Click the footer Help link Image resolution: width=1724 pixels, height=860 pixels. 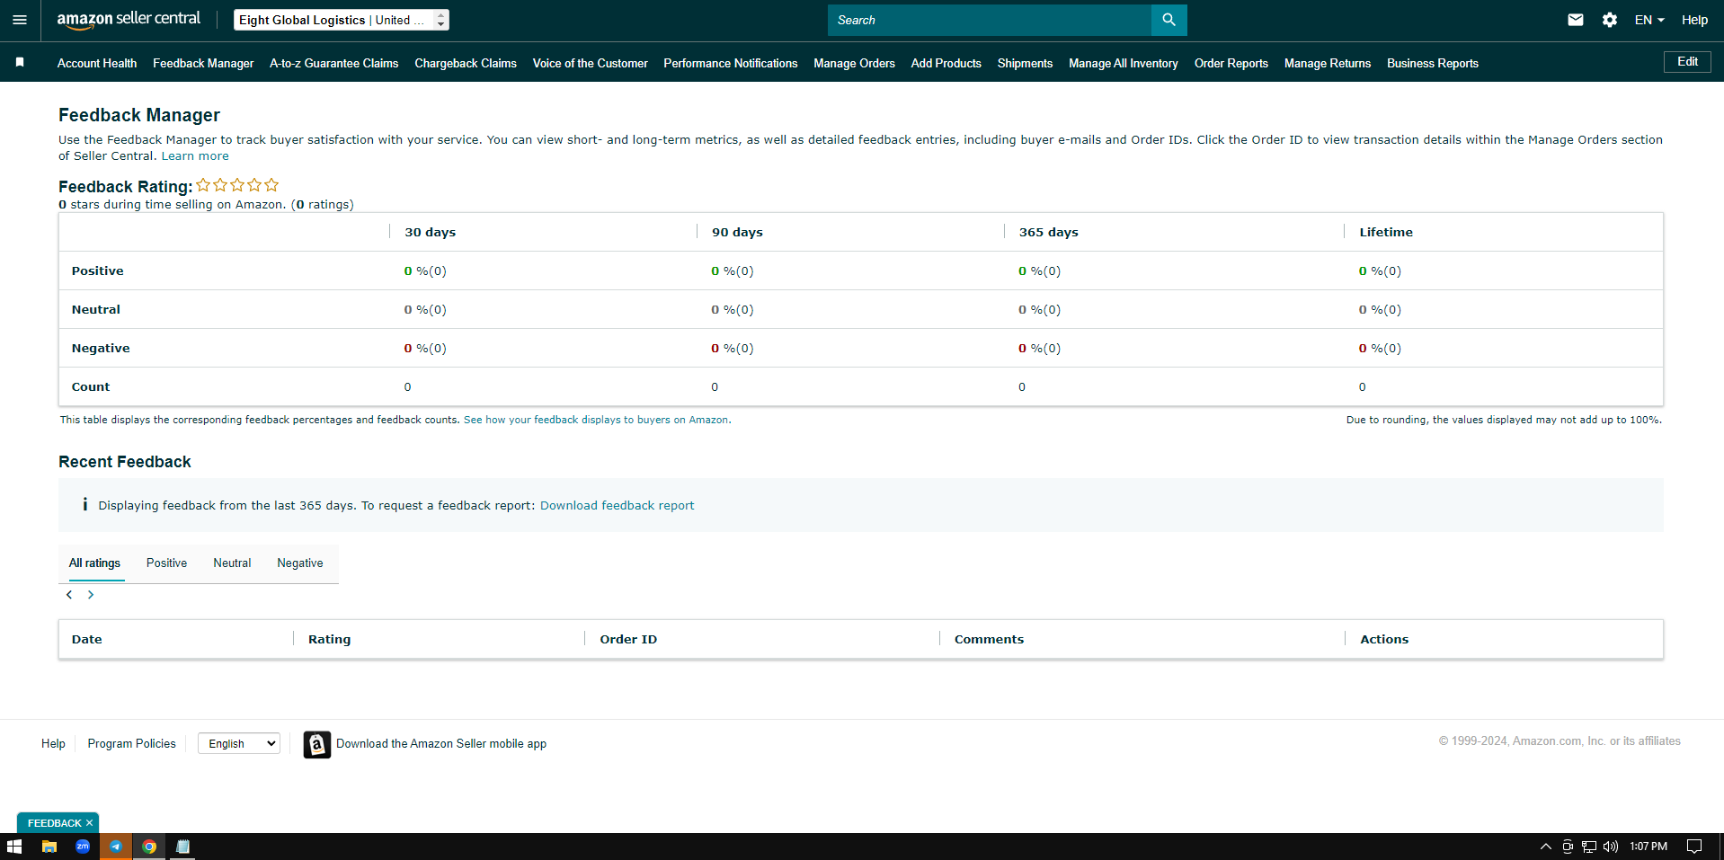pyautogui.click(x=53, y=743)
